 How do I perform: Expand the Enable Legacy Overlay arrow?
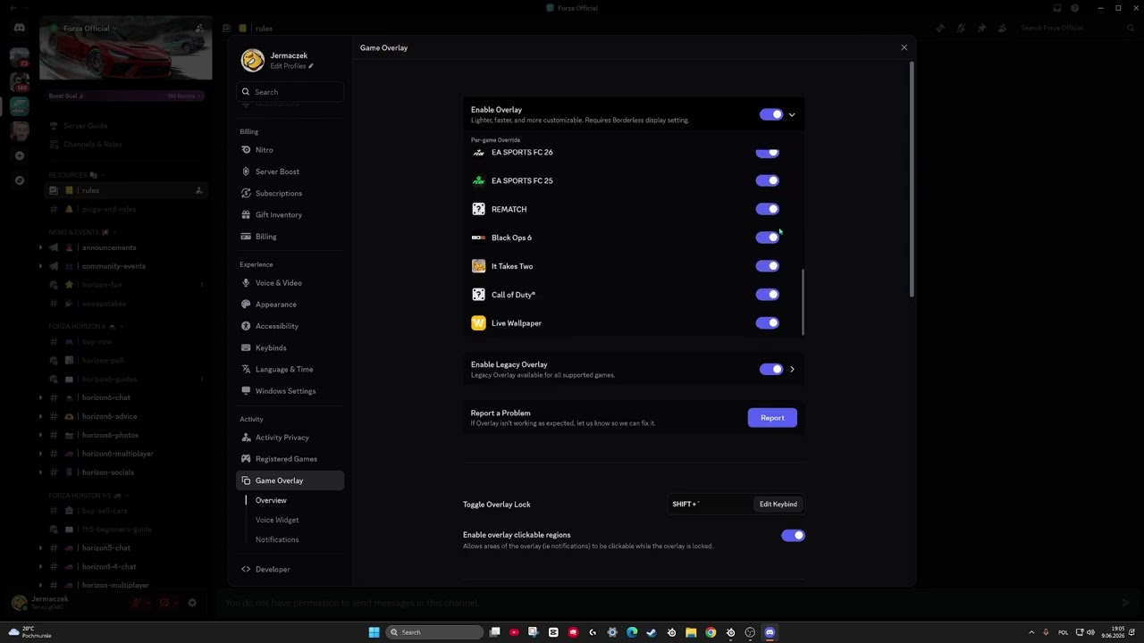click(x=792, y=369)
